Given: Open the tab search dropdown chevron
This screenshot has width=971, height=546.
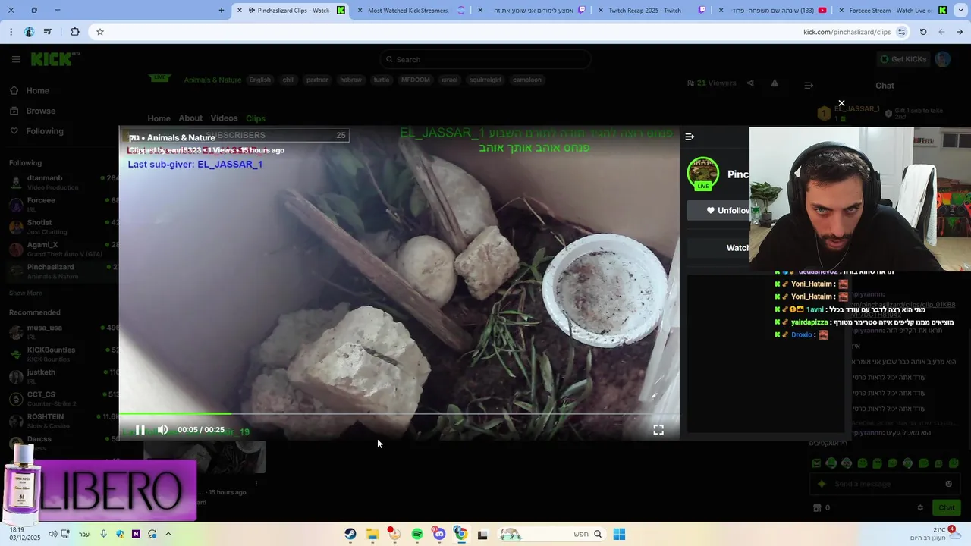Looking at the screenshot, I should 961,11.
